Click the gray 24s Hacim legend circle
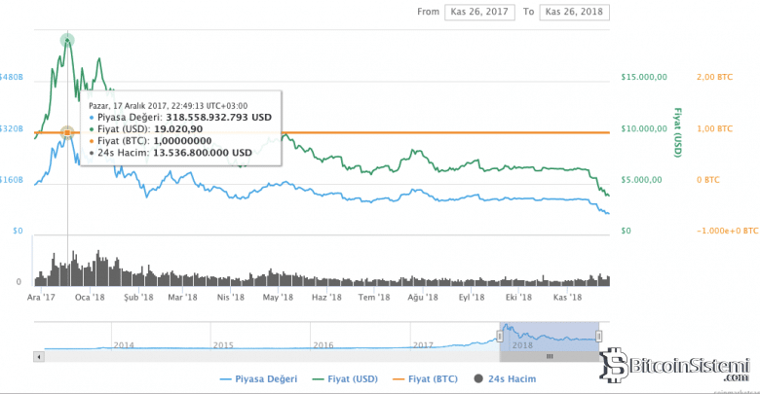Screen dimensions: 760x394 pos(480,378)
